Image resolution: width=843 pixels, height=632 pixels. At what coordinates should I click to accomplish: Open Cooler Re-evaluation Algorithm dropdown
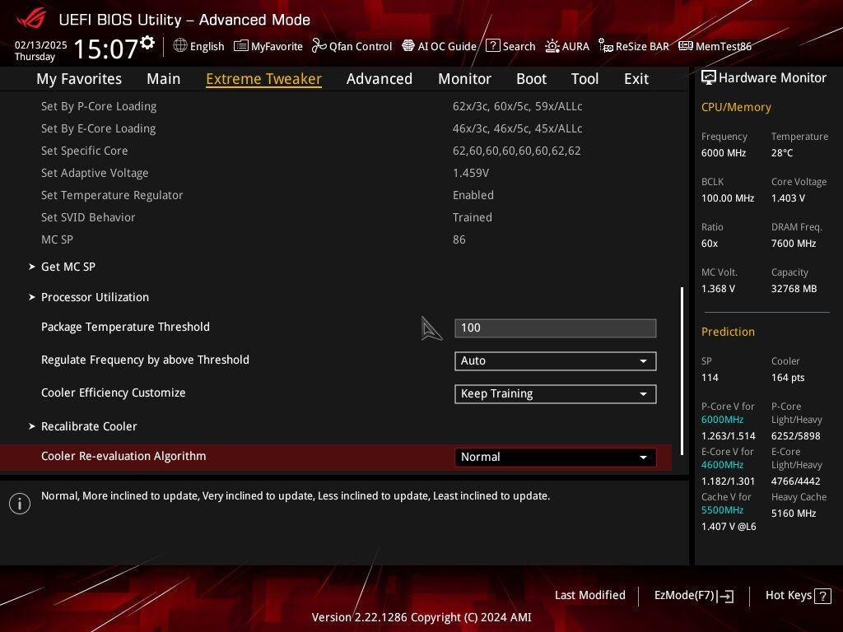[556, 458]
